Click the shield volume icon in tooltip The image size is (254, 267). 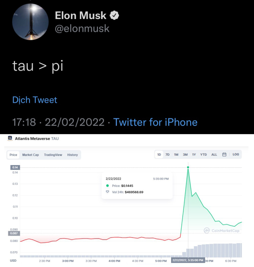pos(108,192)
